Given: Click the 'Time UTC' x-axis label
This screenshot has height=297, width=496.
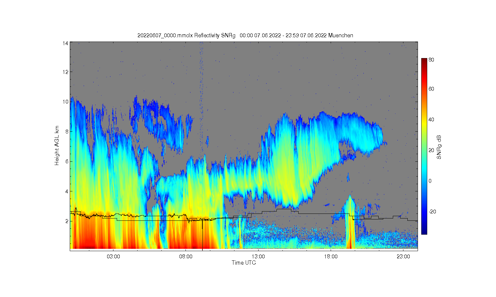Looking at the screenshot, I should click(x=244, y=263).
